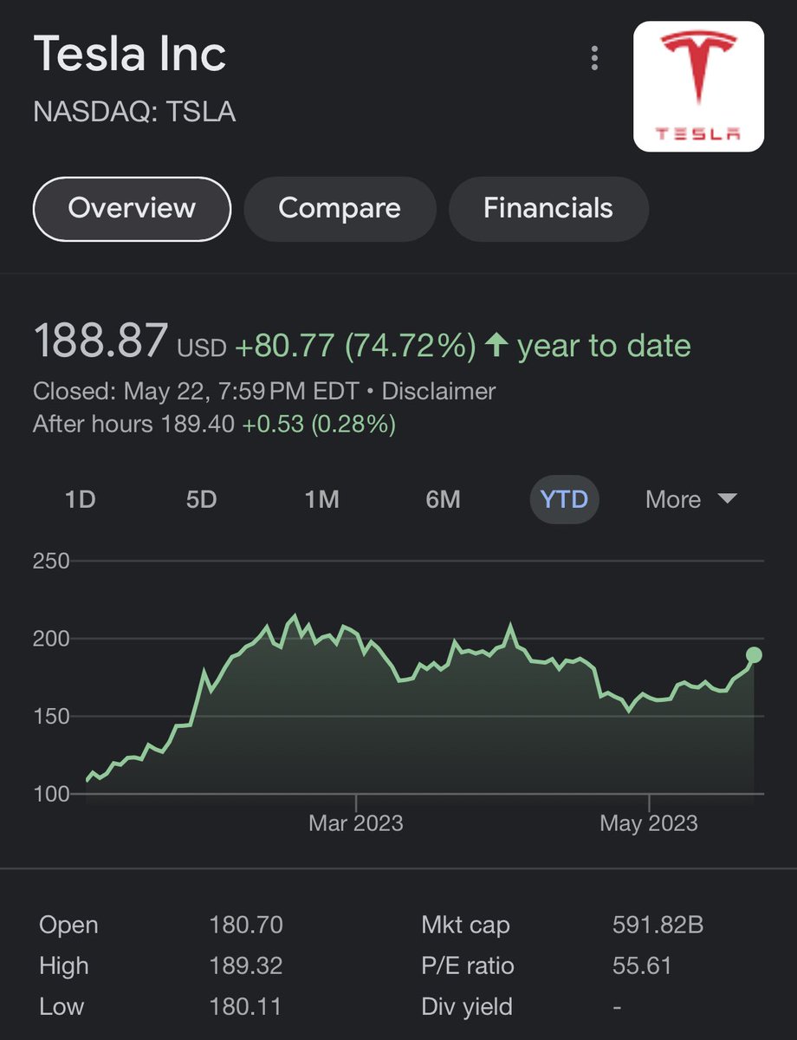Click the May 2023 axis label
This screenshot has width=797, height=1040.
[649, 822]
